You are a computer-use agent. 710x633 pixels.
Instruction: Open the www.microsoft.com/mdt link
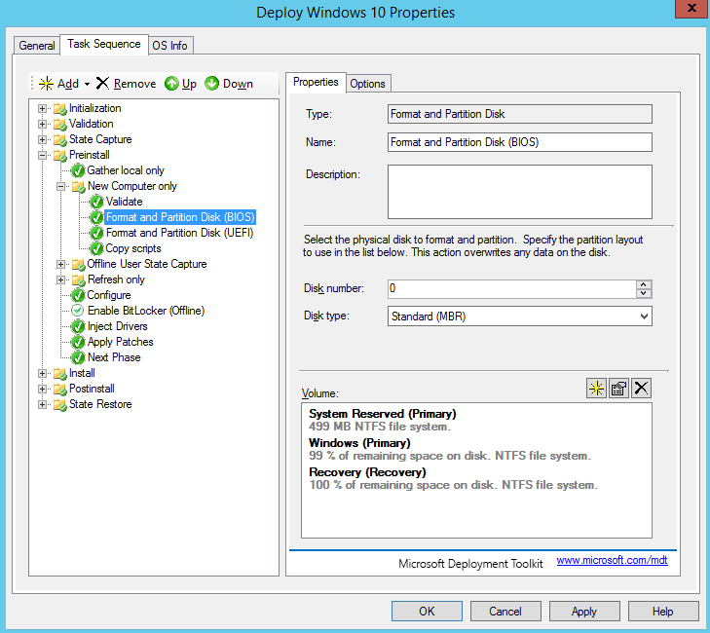point(612,560)
